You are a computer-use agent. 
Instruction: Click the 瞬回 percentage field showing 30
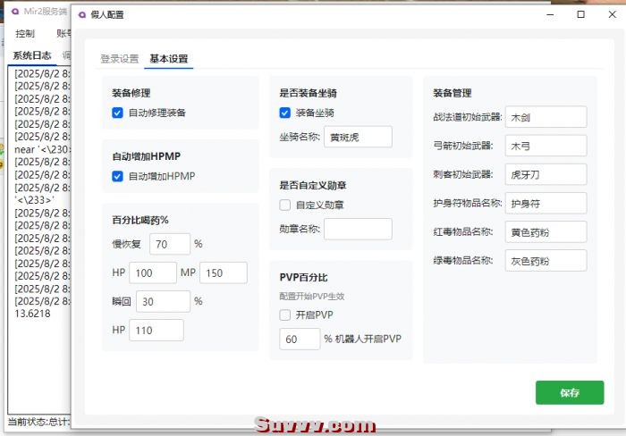164,302
